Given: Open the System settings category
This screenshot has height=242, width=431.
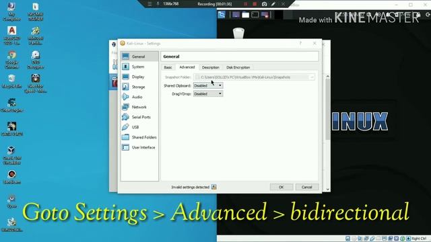Looking at the screenshot, I should click(139, 67).
